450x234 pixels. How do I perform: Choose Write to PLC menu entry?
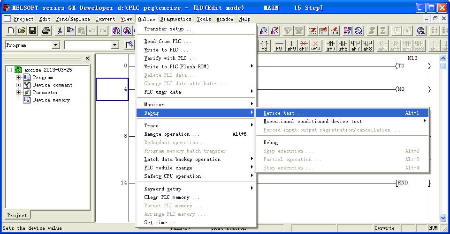click(x=166, y=50)
